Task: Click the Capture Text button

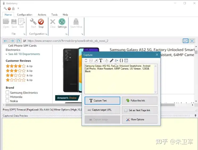Action: (102, 101)
